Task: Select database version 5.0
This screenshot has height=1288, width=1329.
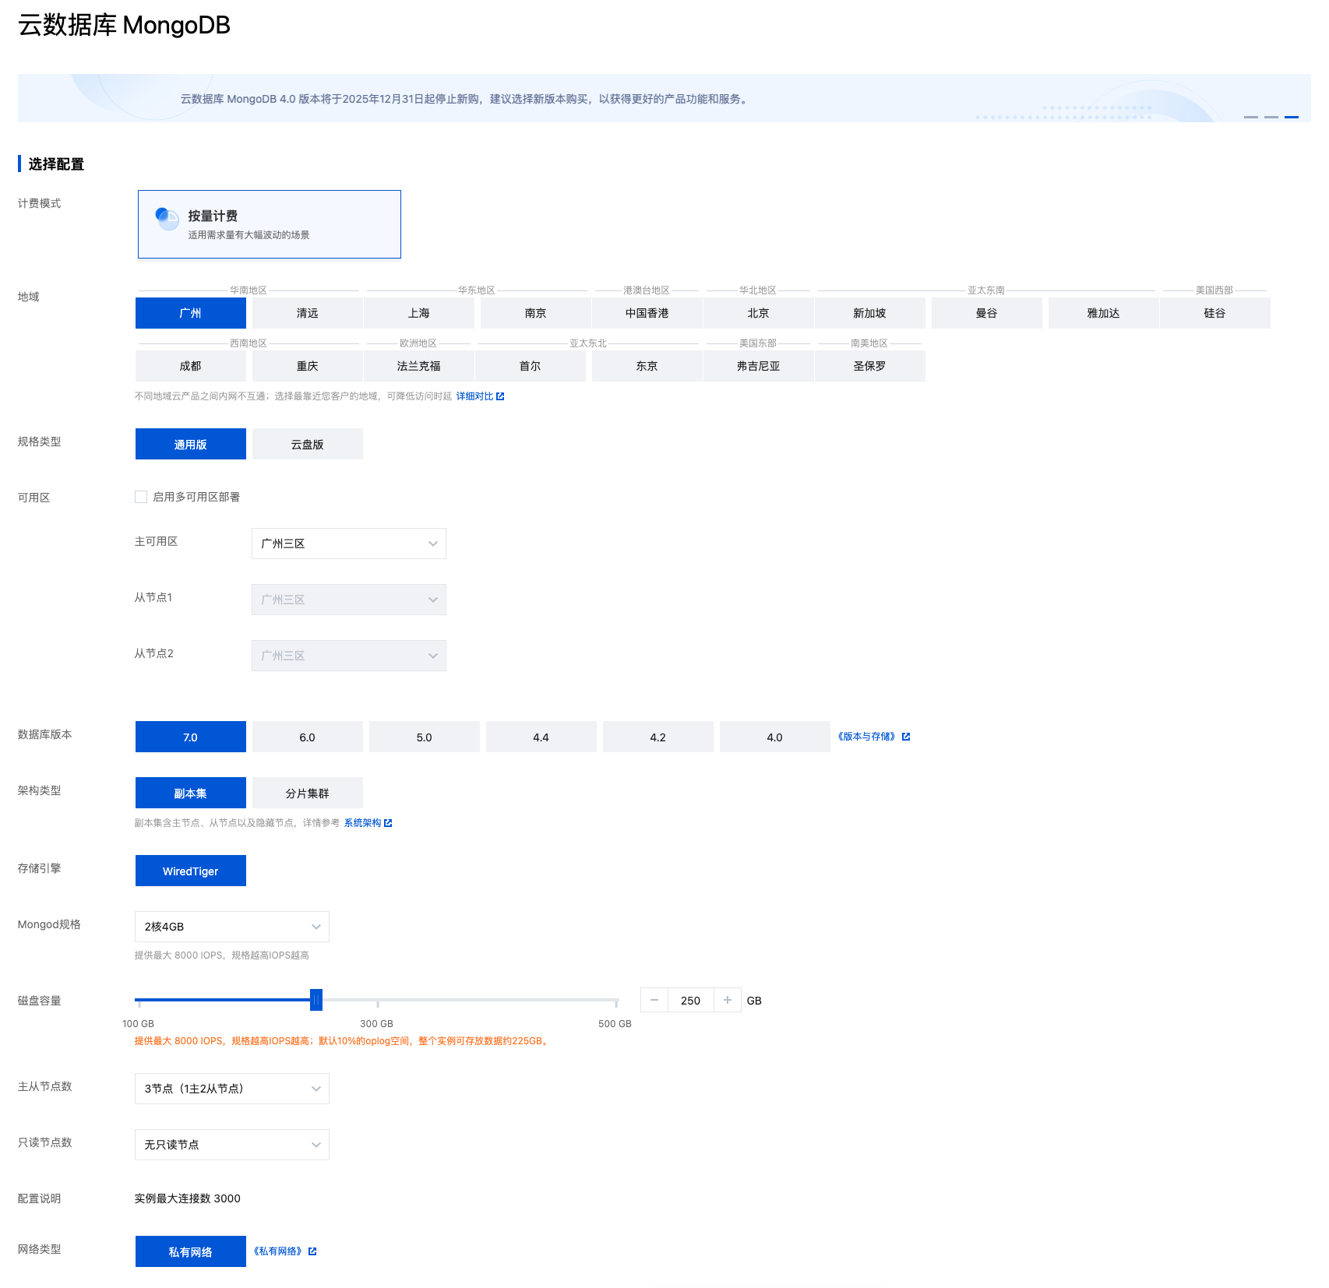Action: pyautogui.click(x=425, y=737)
